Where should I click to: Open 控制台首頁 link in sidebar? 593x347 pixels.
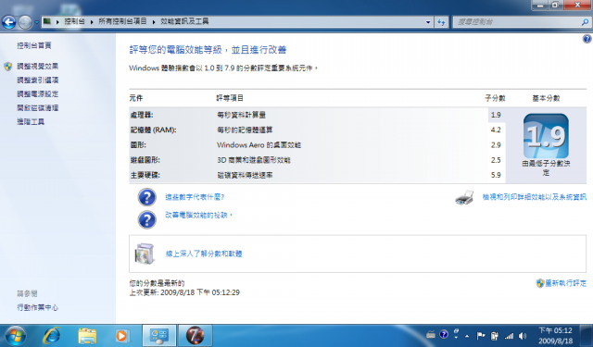click(34, 45)
